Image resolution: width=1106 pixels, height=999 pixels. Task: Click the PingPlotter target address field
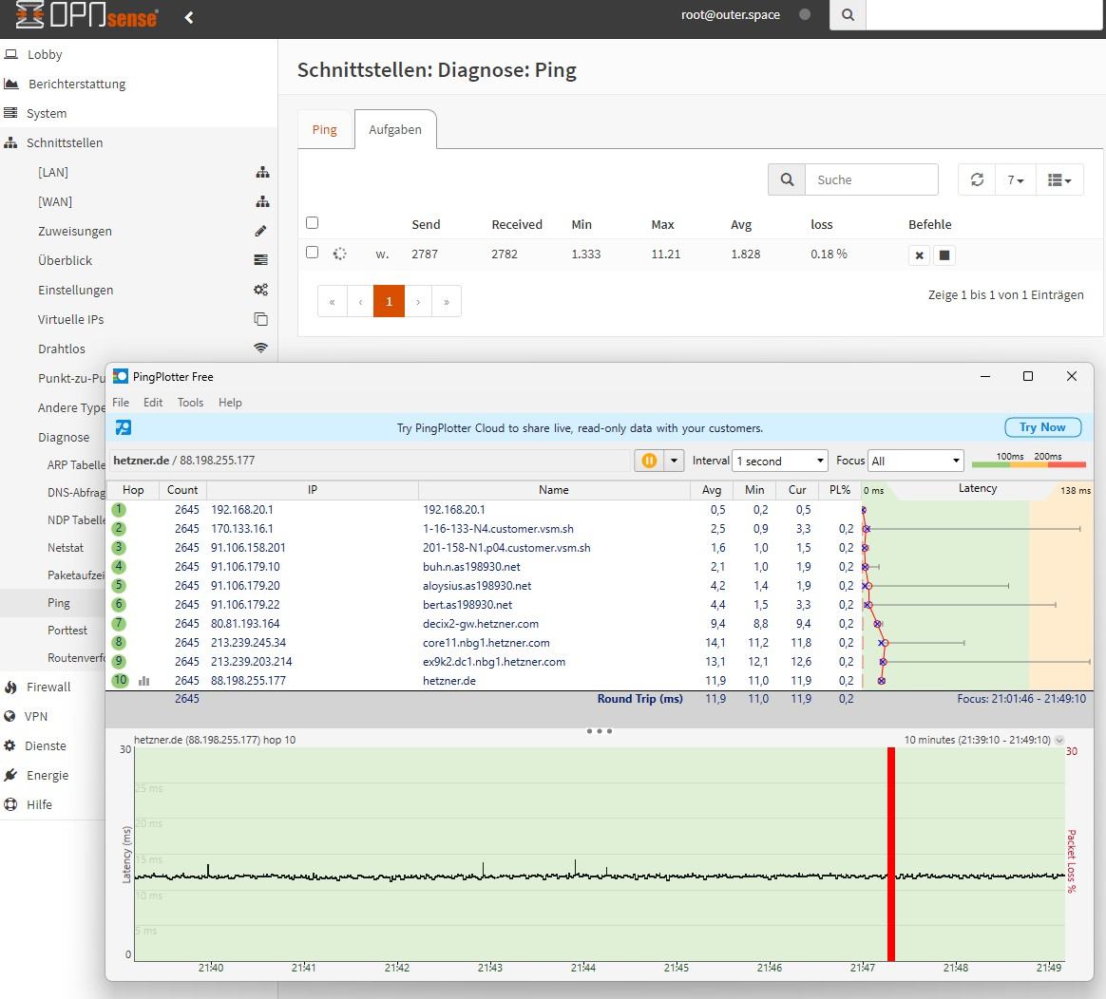(370, 461)
